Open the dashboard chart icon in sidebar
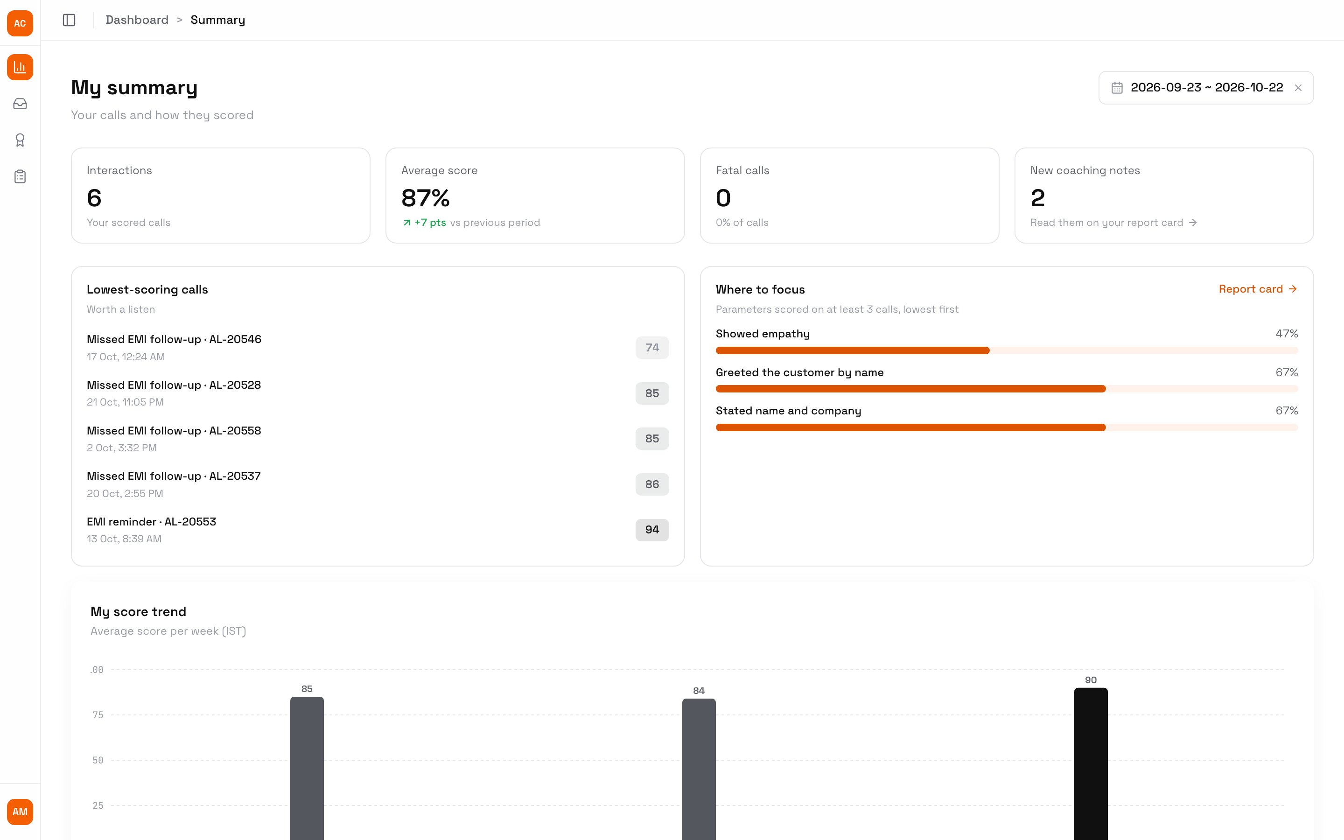The width and height of the screenshot is (1344, 840). click(20, 67)
